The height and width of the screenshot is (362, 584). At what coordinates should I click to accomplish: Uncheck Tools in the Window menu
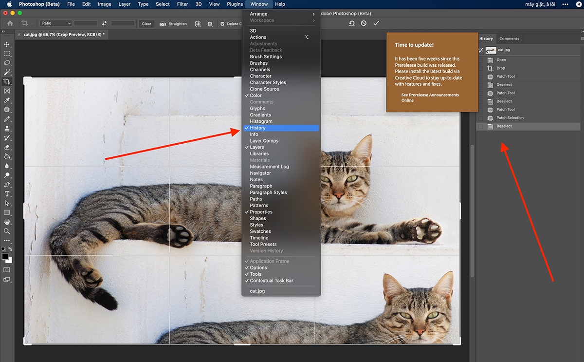(280, 274)
